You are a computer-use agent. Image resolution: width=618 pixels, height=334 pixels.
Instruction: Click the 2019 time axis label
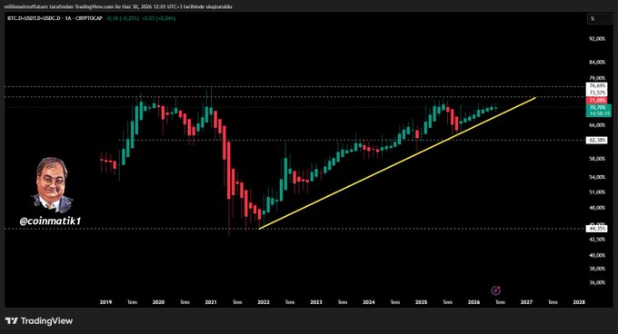coord(105,302)
